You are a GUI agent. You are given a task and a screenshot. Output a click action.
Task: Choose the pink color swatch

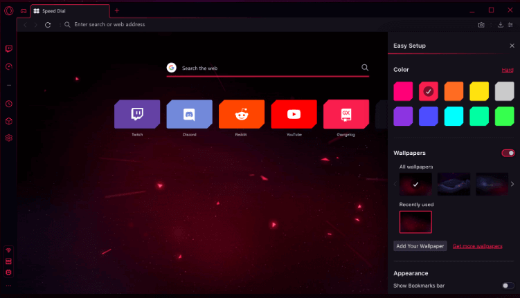click(403, 91)
